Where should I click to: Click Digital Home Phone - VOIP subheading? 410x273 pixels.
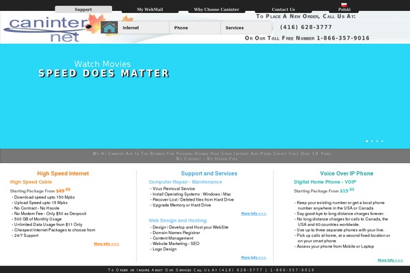tap(325, 182)
